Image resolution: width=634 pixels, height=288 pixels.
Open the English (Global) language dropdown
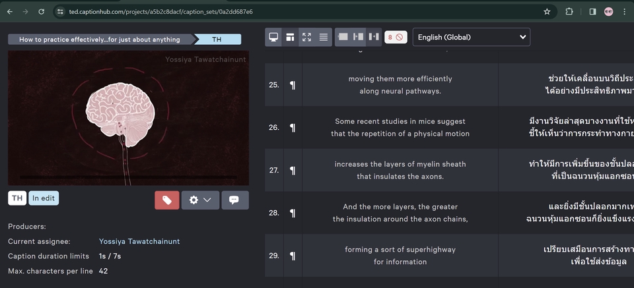coord(471,37)
